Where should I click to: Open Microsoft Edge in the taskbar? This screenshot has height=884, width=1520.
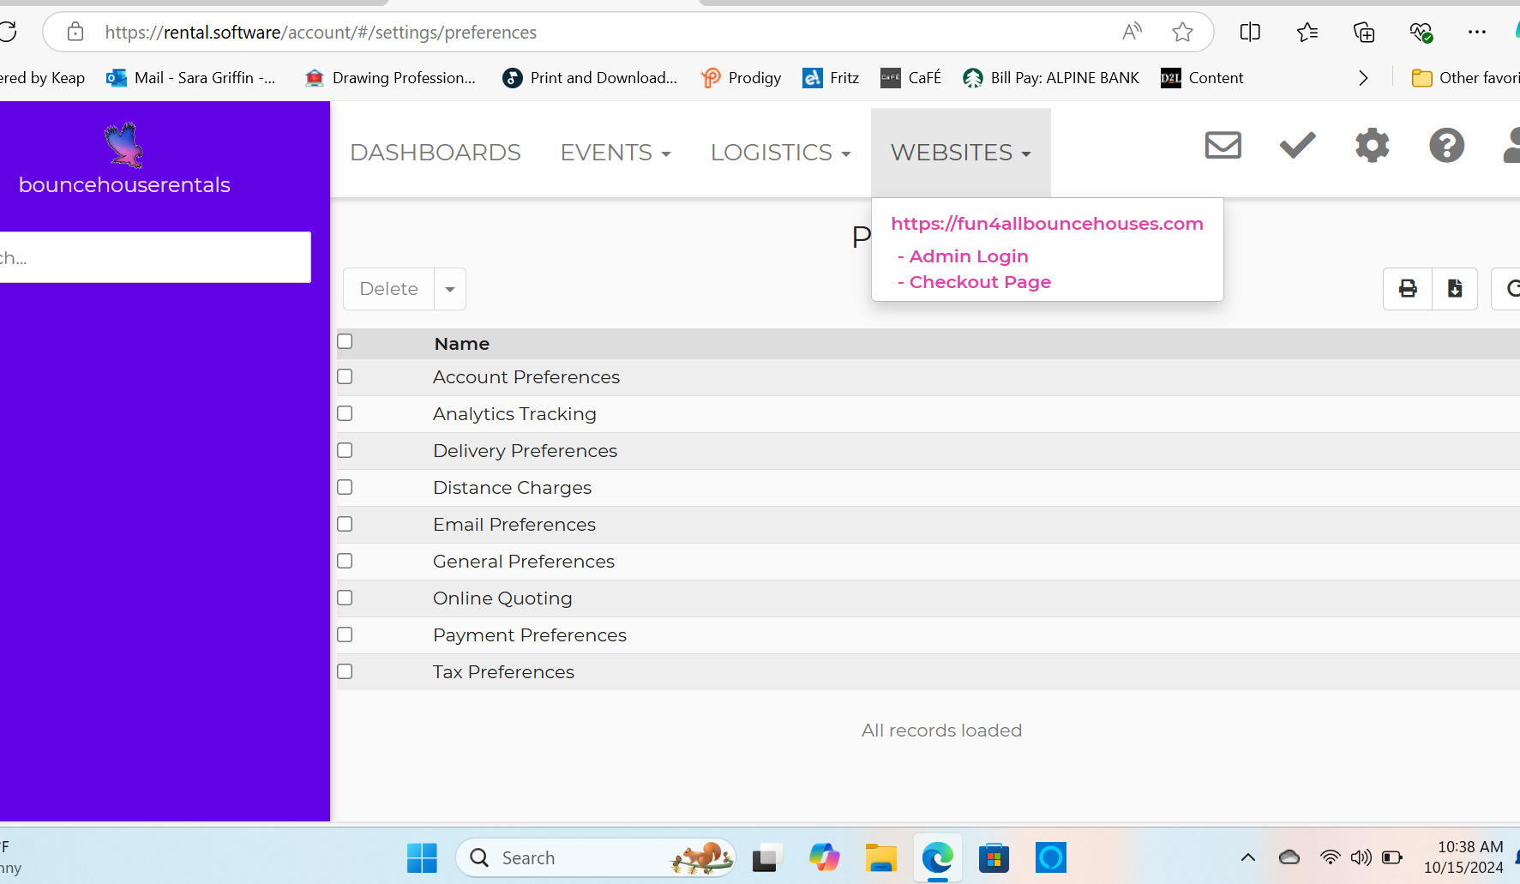937,857
